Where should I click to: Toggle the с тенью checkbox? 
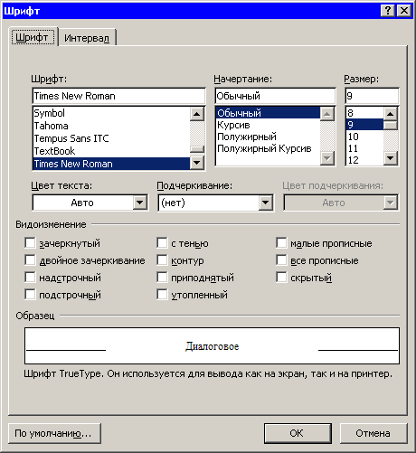click(x=162, y=242)
